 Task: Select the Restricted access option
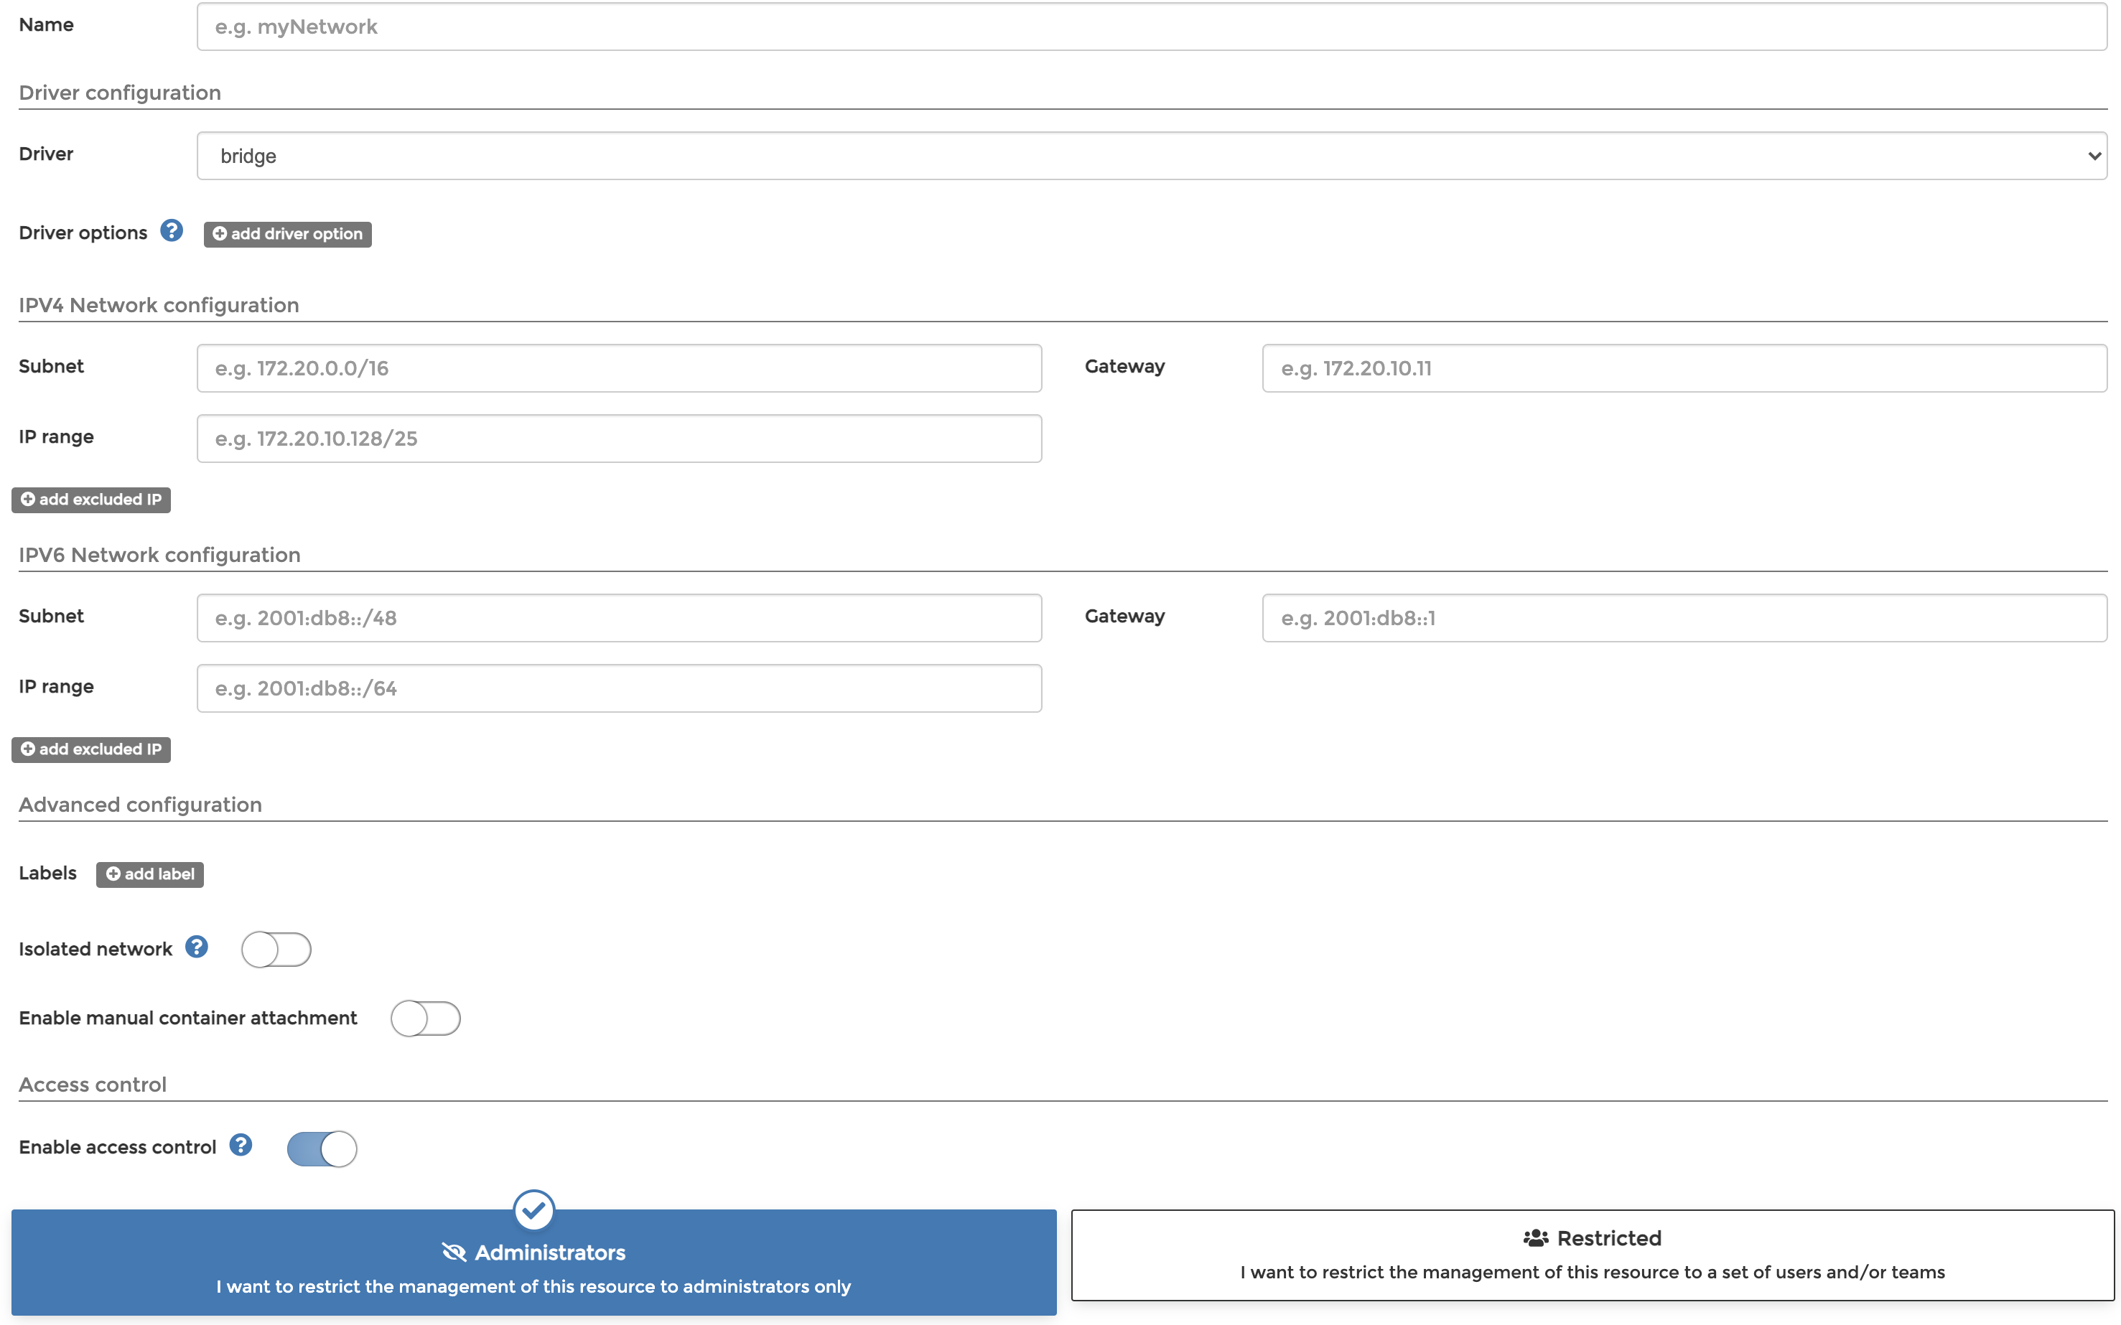coord(1592,1255)
